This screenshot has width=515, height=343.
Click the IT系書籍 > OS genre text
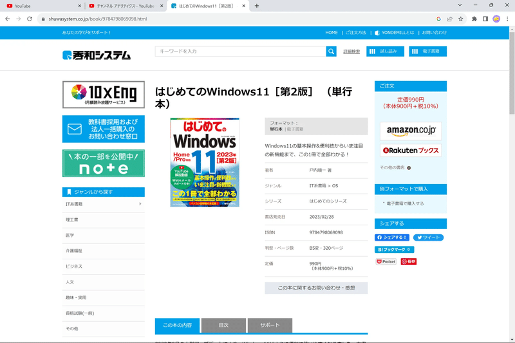pos(324,186)
